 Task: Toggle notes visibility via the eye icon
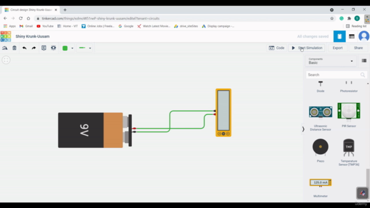pyautogui.click(x=54, y=48)
